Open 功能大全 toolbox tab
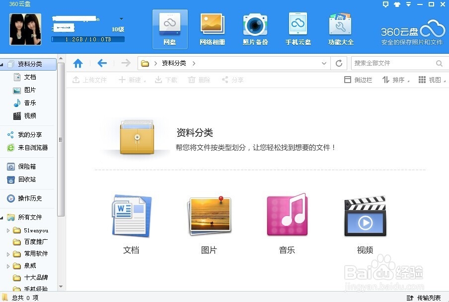 (341, 29)
